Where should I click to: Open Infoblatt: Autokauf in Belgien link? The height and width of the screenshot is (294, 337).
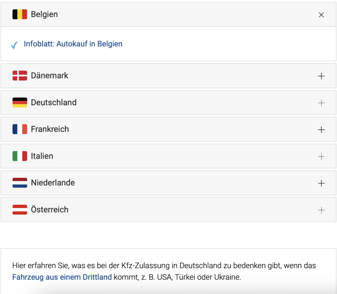(73, 44)
